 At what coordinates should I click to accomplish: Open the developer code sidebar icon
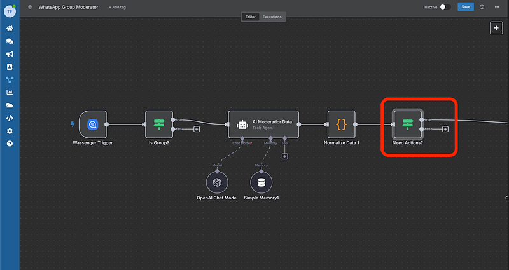(10, 118)
